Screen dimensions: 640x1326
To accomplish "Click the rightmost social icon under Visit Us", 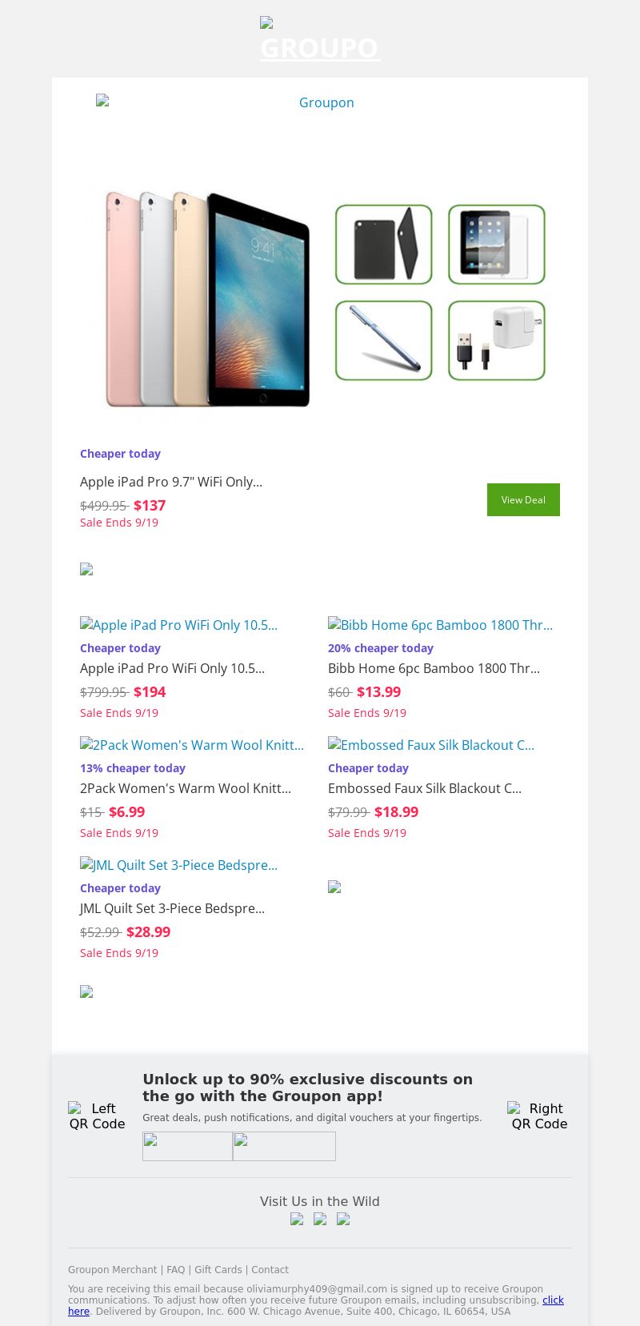I will [x=343, y=1220].
